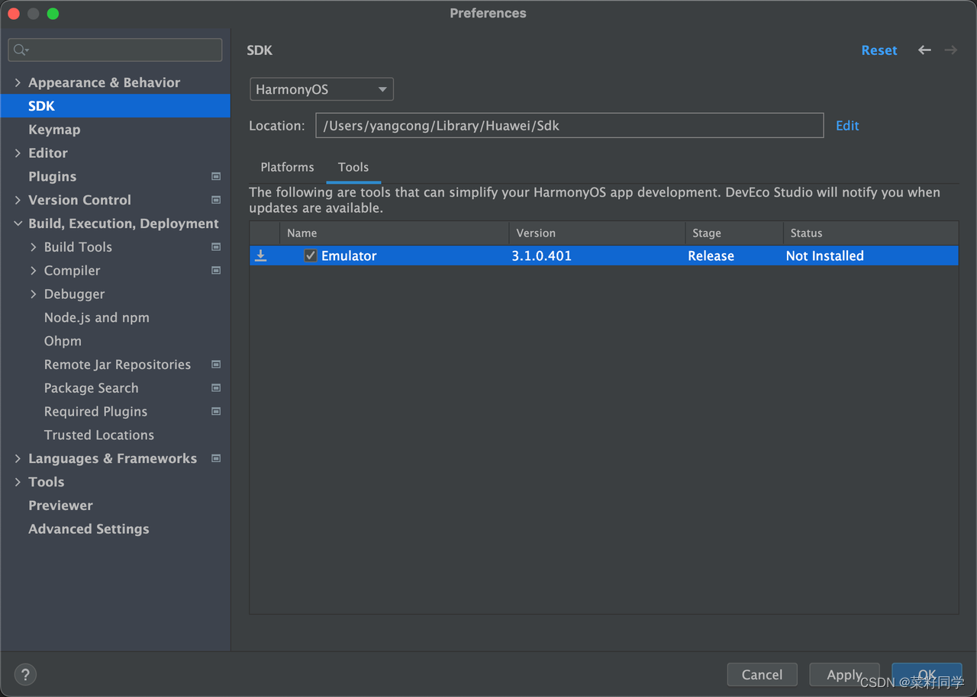Viewport: 977px width, 697px height.
Task: Select the Tools tab
Action: pos(353,167)
